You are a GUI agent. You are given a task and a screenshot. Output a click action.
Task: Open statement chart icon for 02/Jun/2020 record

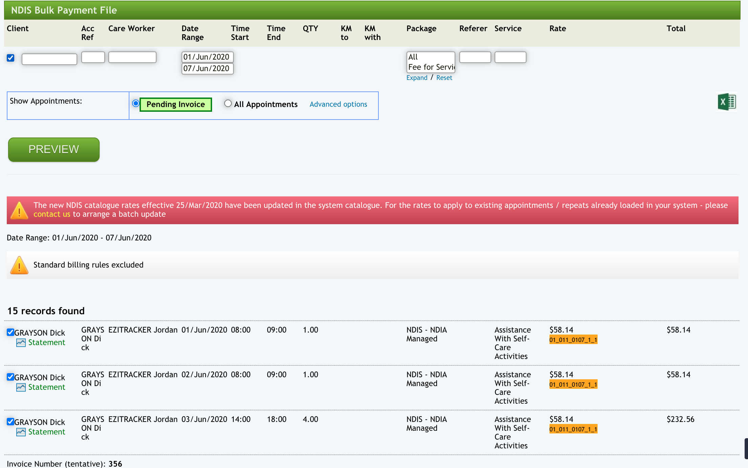(x=21, y=387)
